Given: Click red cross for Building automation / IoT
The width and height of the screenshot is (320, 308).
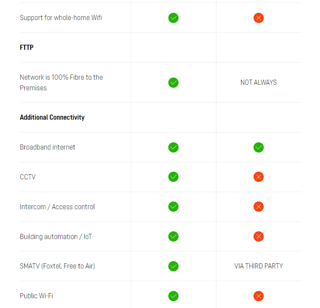Looking at the screenshot, I should tap(258, 236).
